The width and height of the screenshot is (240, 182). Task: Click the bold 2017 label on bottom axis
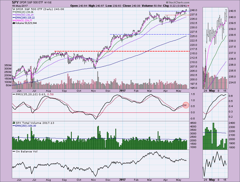(x=122, y=180)
